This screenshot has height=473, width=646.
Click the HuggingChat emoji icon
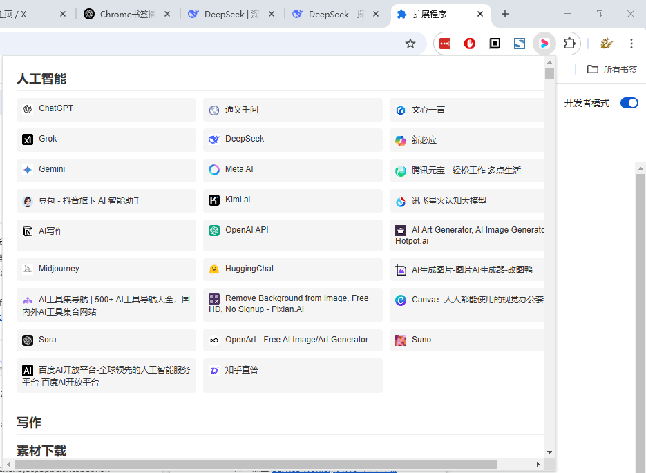(x=214, y=269)
